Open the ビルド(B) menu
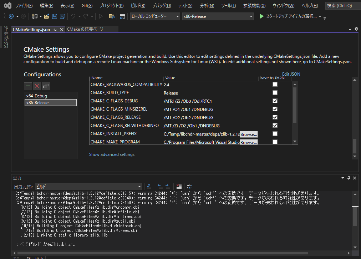 click(x=138, y=6)
